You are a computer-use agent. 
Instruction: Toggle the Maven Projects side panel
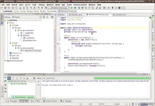pyautogui.click(x=153, y=62)
